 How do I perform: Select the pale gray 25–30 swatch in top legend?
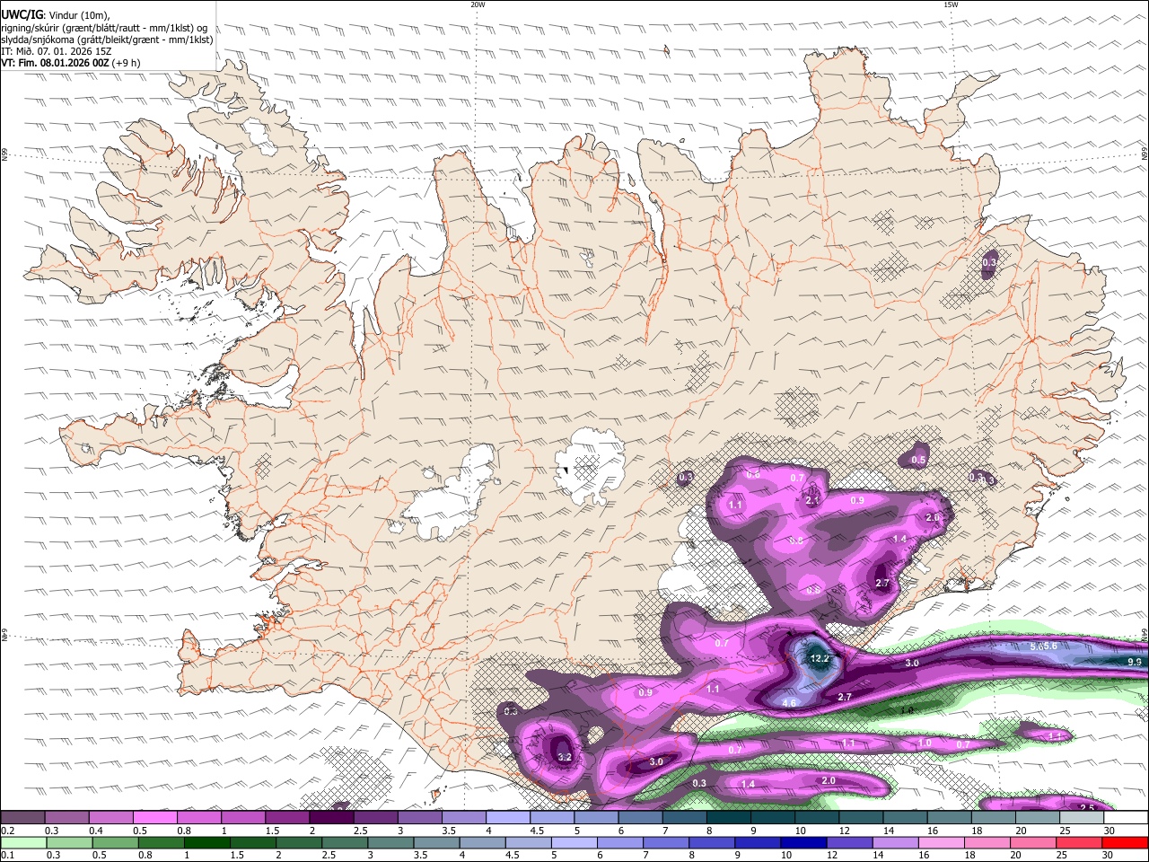(x=1082, y=818)
